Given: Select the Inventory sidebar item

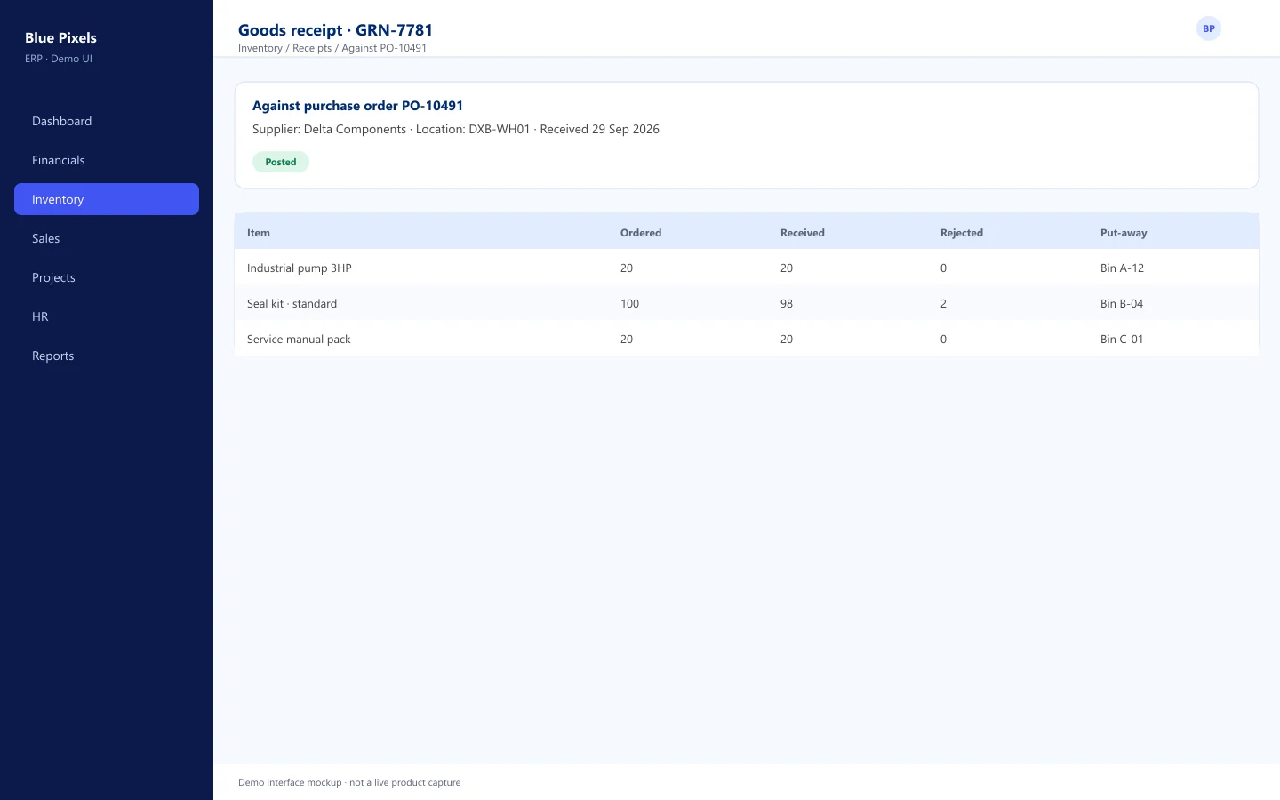Looking at the screenshot, I should click(107, 199).
